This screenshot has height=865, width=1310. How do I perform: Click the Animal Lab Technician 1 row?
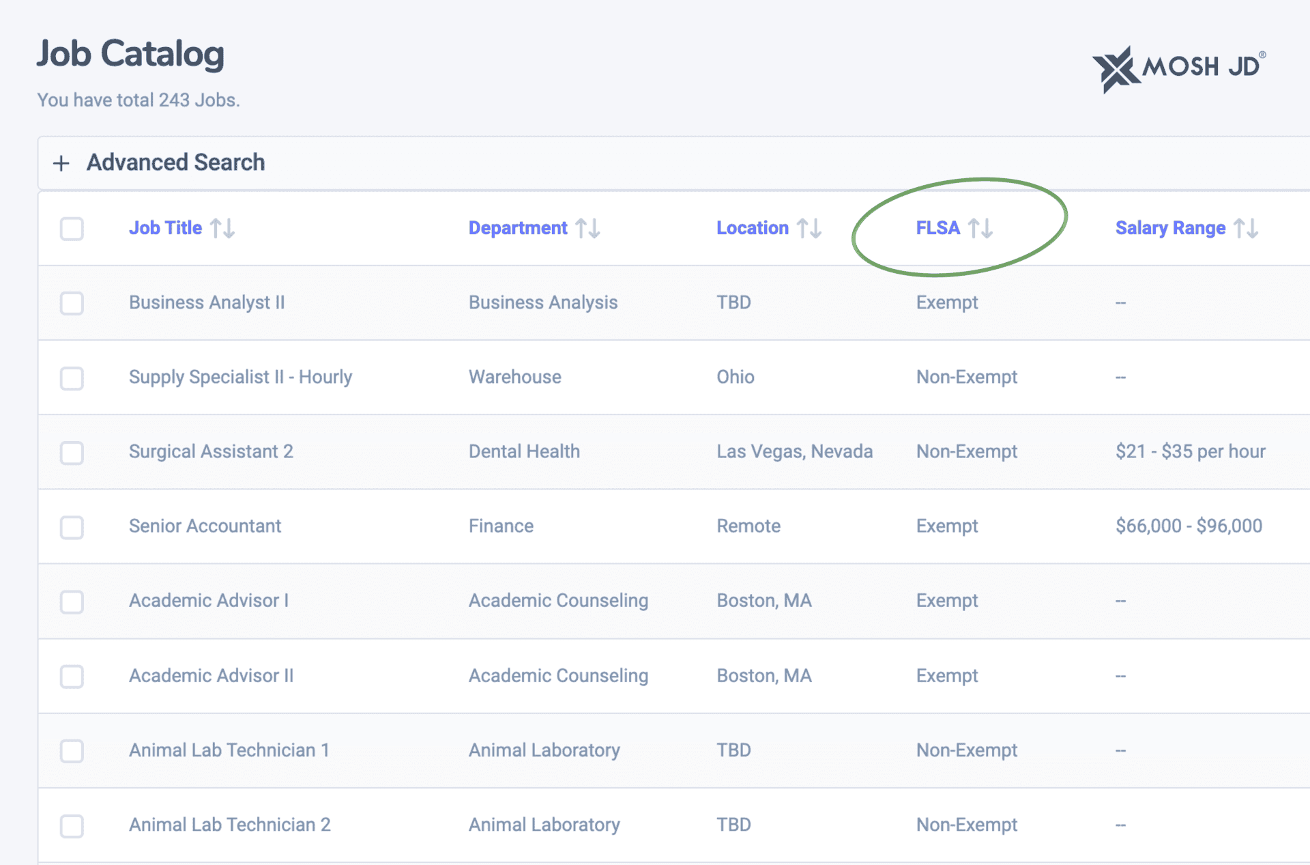229,750
